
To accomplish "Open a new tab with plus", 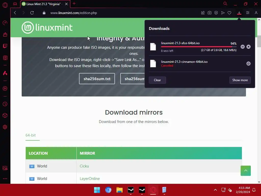I will 74,4.
